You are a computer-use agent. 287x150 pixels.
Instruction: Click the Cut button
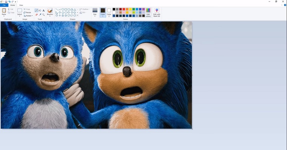click(11, 9)
